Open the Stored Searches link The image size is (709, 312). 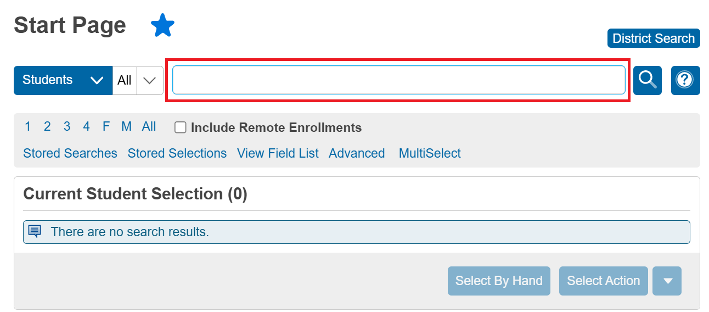(x=70, y=153)
